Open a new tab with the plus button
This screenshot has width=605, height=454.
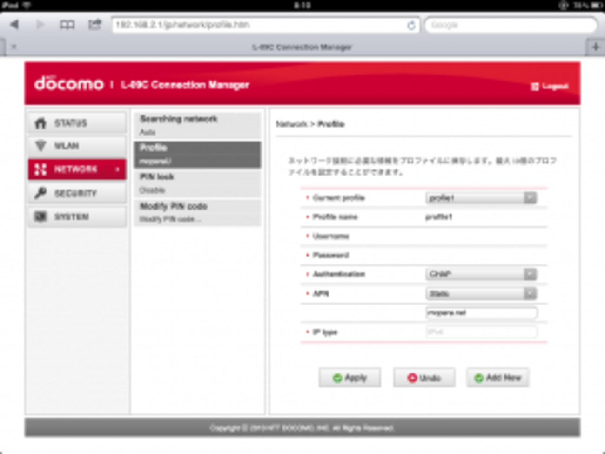595,47
